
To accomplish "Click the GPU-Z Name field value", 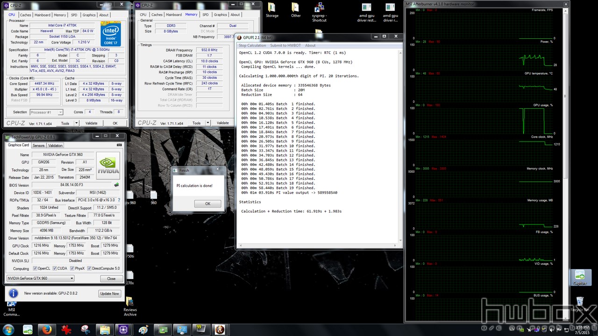I will tap(63, 154).
